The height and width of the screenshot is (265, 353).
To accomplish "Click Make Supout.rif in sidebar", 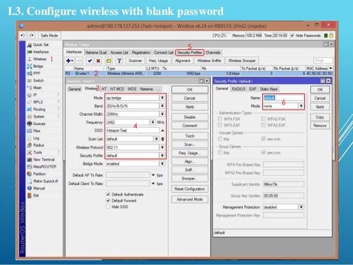I will tap(42, 181).
